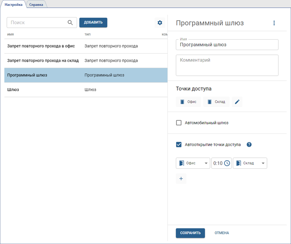
Task: Open the three-dot more options menu
Action: pyautogui.click(x=274, y=23)
